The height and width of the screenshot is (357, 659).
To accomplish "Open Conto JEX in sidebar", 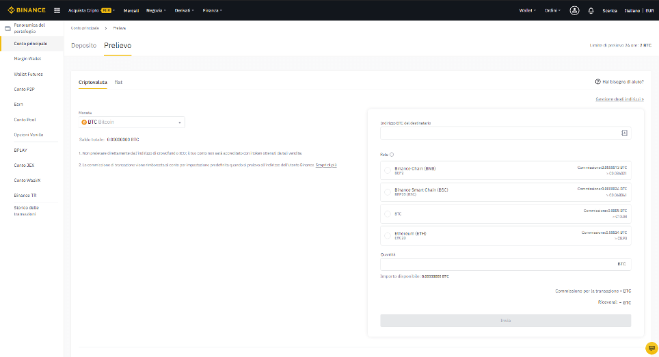I will [24, 166].
